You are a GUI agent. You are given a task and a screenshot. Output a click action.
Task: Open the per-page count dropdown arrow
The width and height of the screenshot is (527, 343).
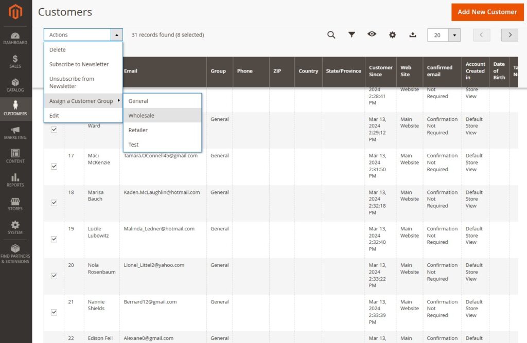[x=454, y=35]
